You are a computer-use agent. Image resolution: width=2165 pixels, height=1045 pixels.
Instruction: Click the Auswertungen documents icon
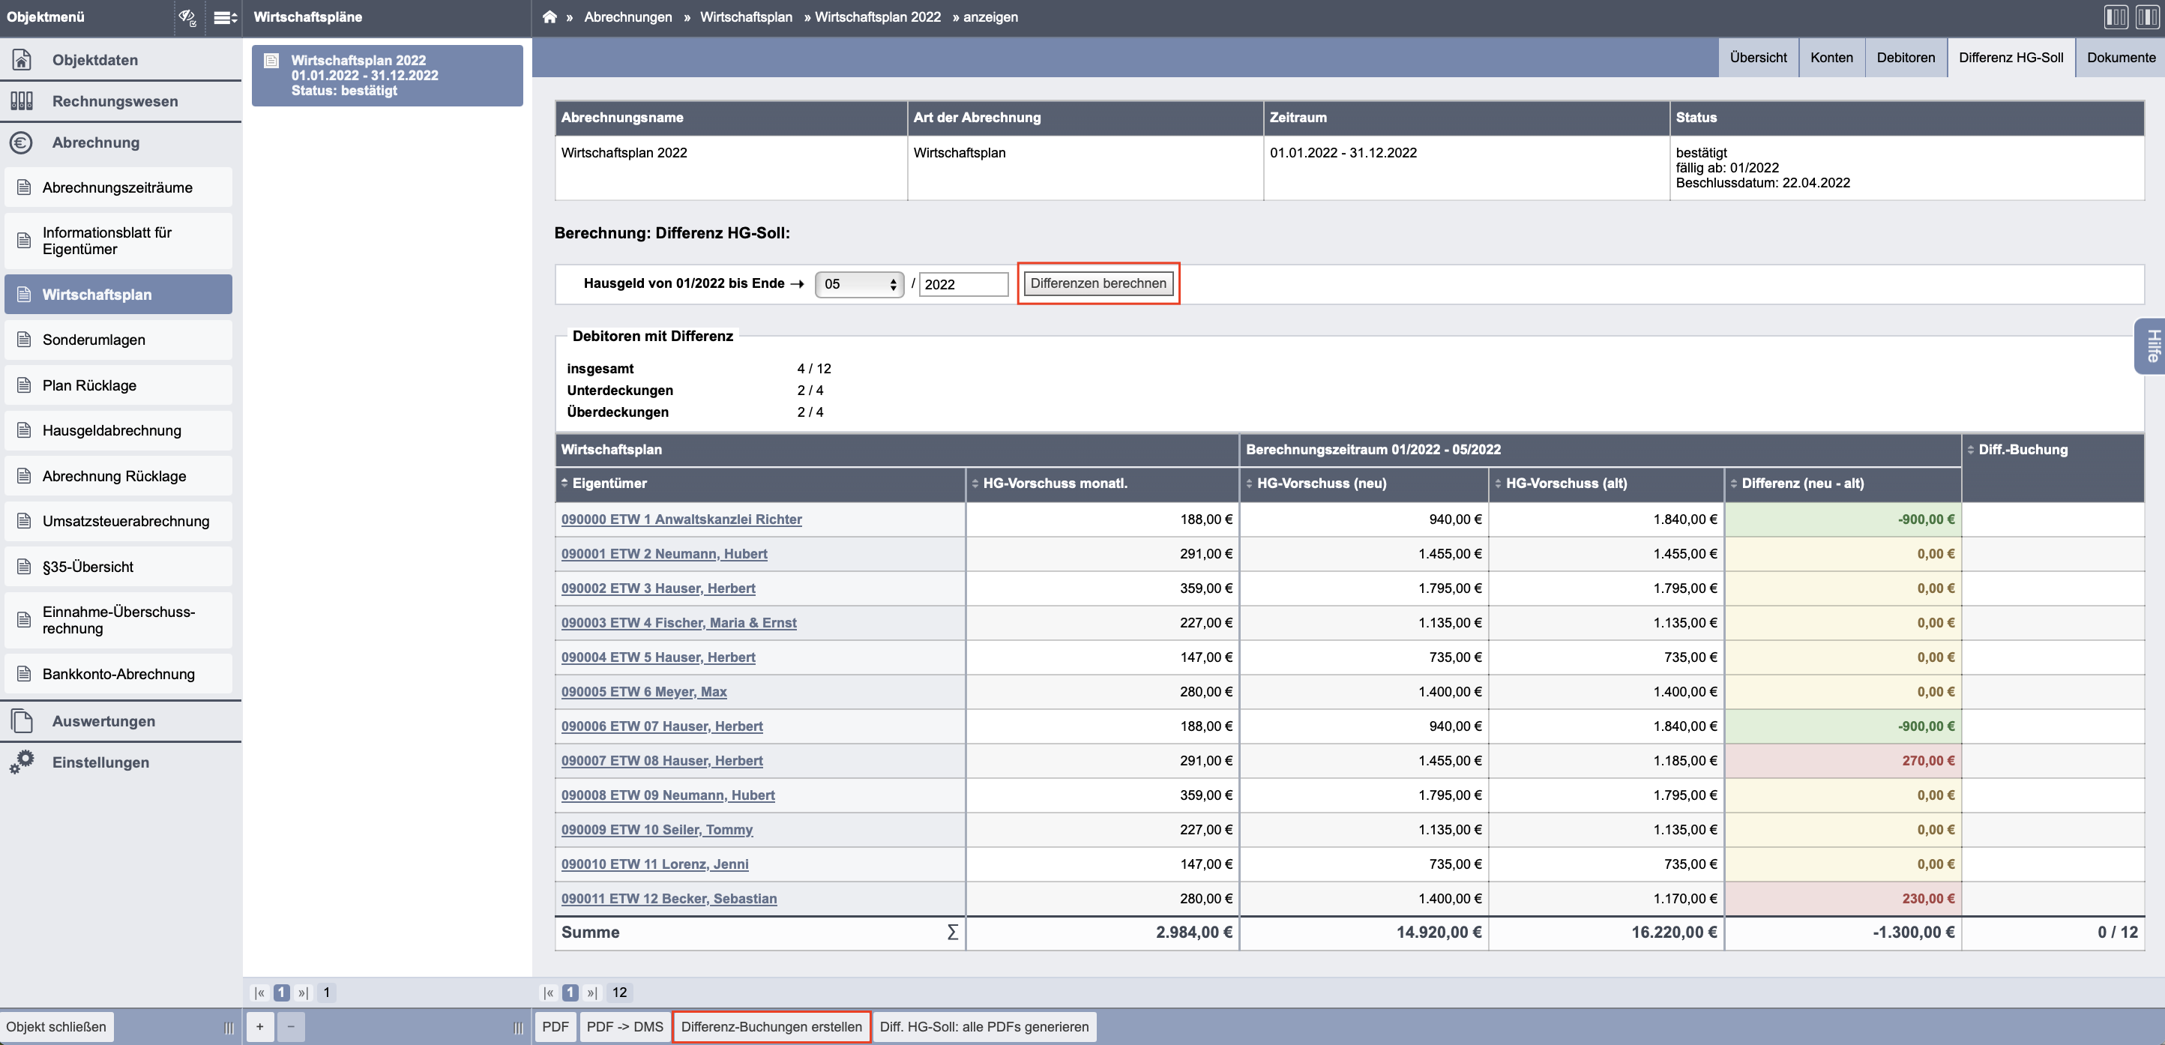pyautogui.click(x=22, y=720)
